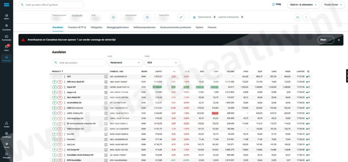Click the Koninklijke Ahold Delhaize NV name
Screen dimensions: 348x162
click(80, 155)
